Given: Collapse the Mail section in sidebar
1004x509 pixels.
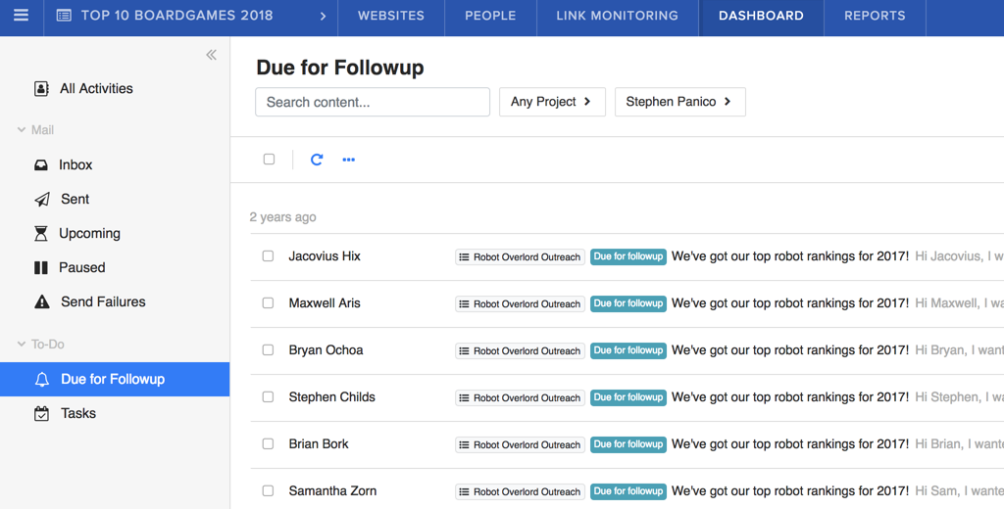Looking at the screenshot, I should pos(22,130).
